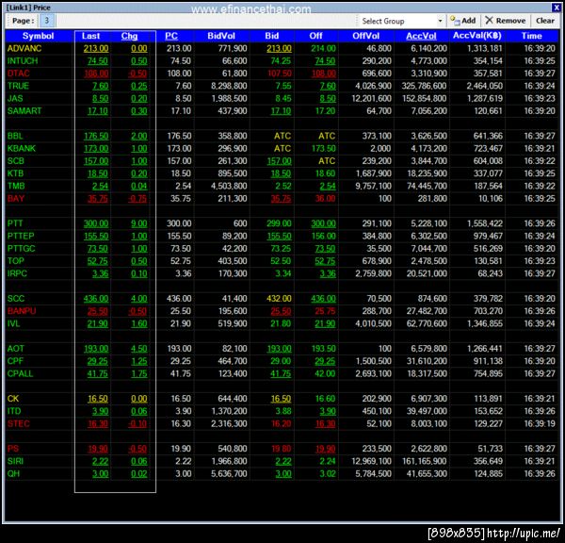This screenshot has width=565, height=543.
Task: Click KBANK offer price 173.50
Action: tap(323, 148)
